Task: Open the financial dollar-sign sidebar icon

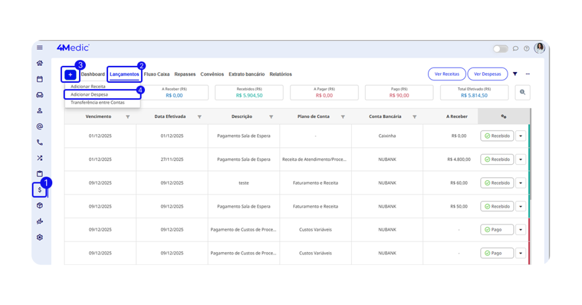Action: tap(39, 190)
